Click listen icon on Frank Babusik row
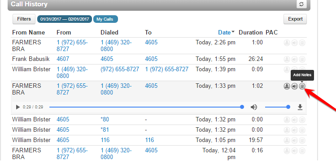The height and width of the screenshot is (164, 336). (x=295, y=59)
